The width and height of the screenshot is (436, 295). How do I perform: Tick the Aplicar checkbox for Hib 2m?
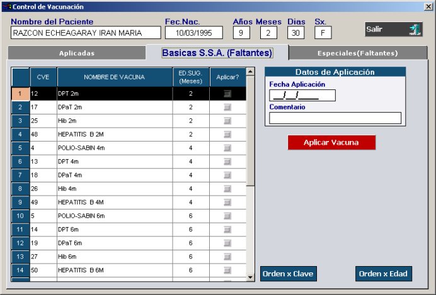point(227,121)
